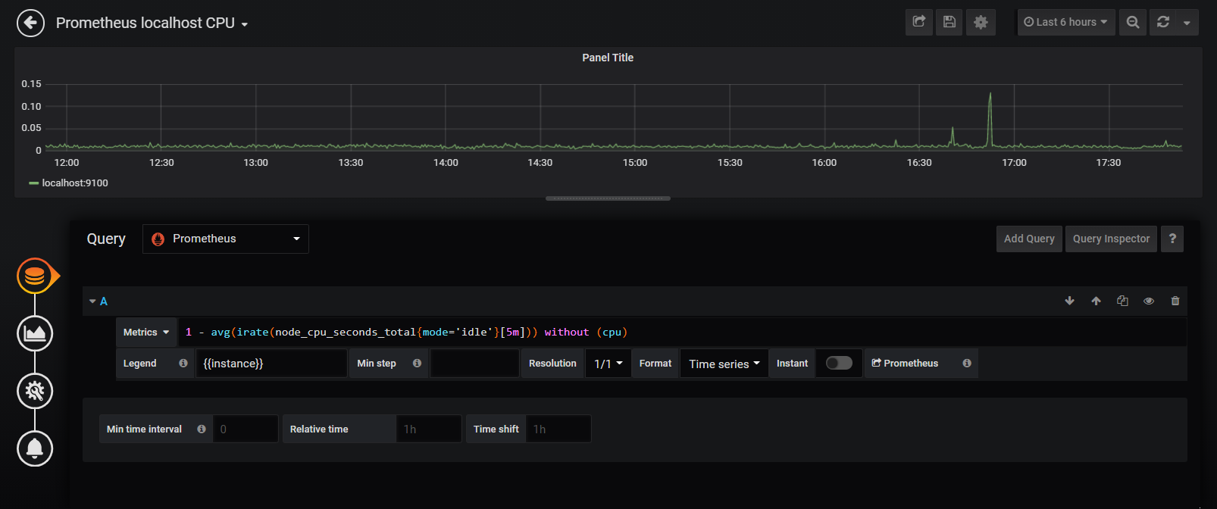Save the dashboard
The width and height of the screenshot is (1217, 509).
[950, 22]
